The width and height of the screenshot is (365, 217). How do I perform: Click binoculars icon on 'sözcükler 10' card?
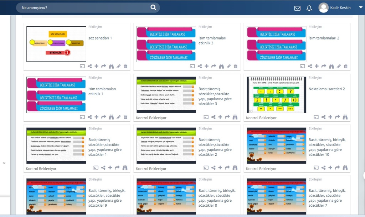[x=345, y=168]
